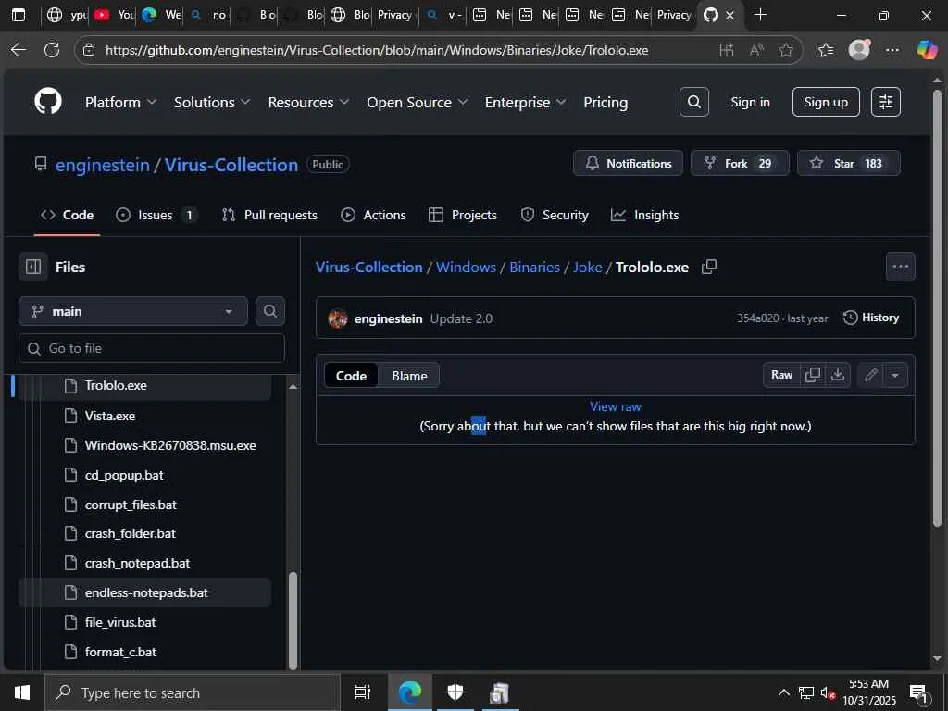Fork the repository

[740, 163]
